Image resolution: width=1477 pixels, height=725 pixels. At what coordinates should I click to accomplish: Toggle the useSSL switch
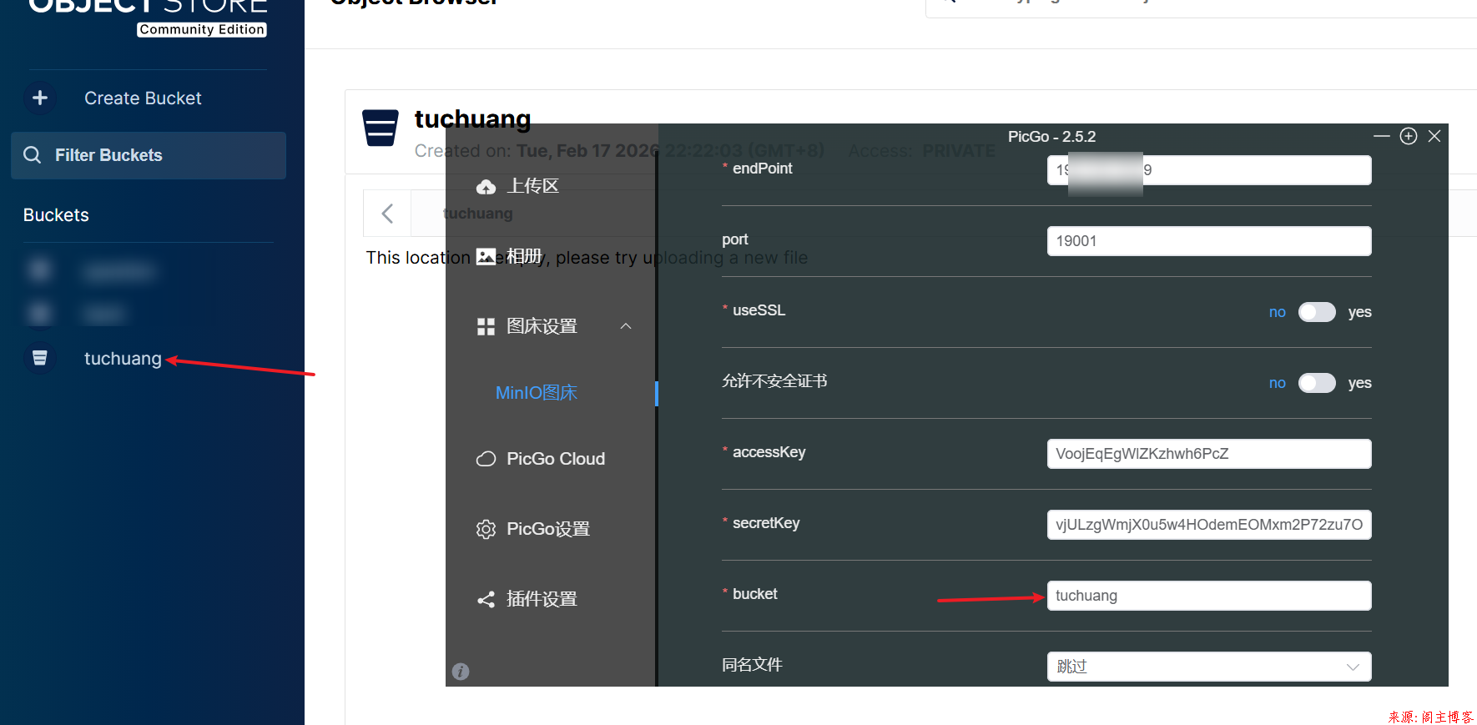[1317, 312]
